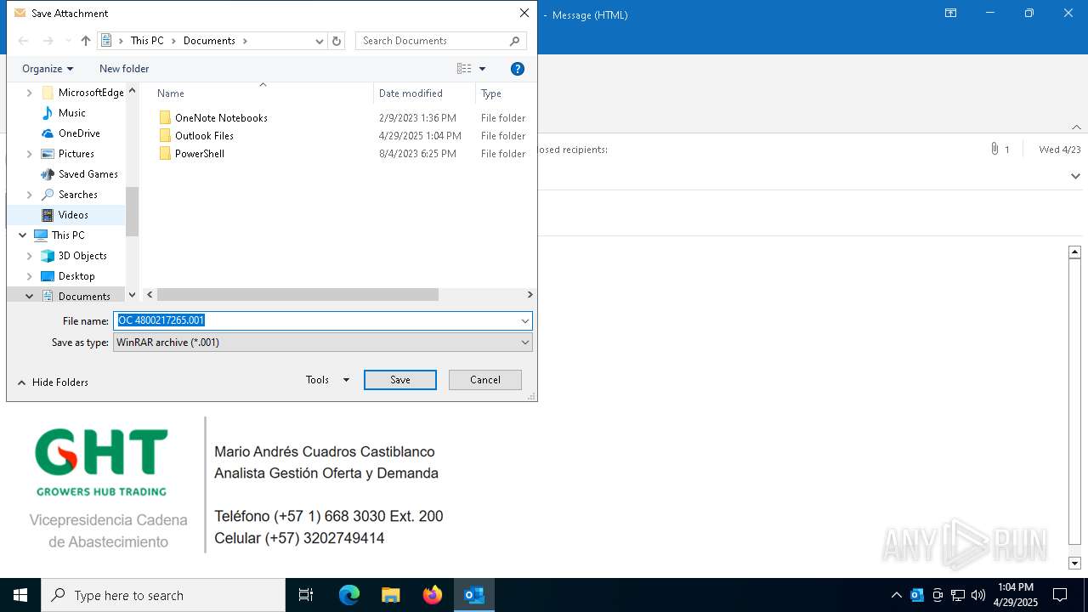Expand the 3D Objects node
This screenshot has height=612, width=1088.
[x=30, y=256]
